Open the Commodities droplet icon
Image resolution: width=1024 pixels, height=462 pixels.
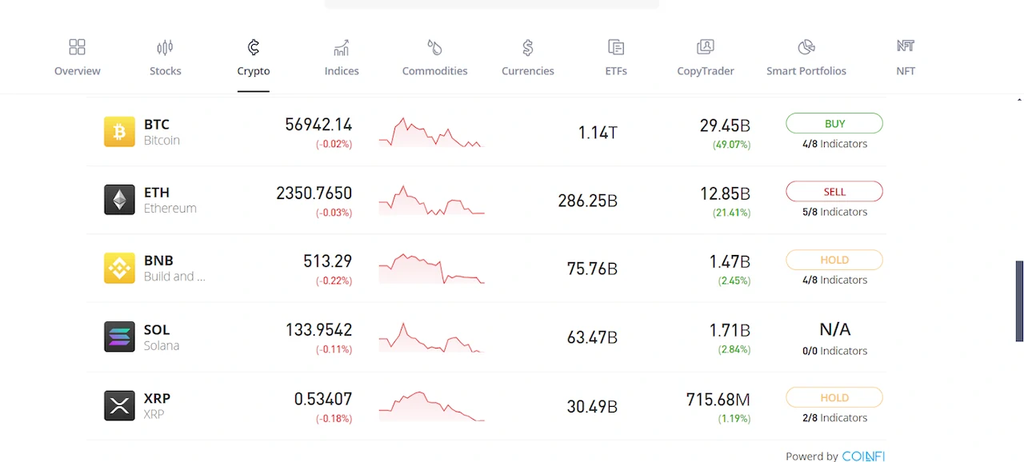pyautogui.click(x=434, y=47)
